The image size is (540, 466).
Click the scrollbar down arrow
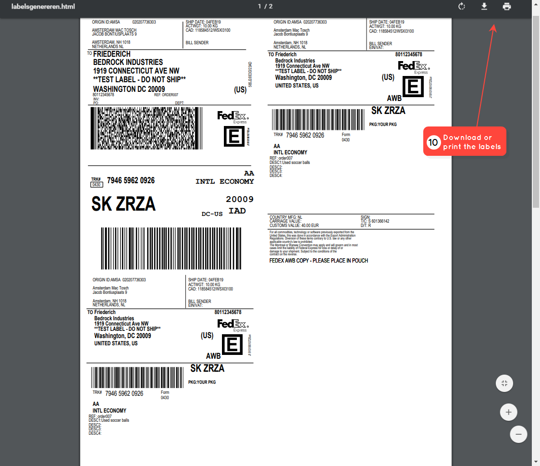536,462
